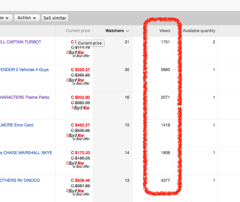240x202 pixels.
Task: Sort listings by the Views column header
Action: tap(165, 31)
